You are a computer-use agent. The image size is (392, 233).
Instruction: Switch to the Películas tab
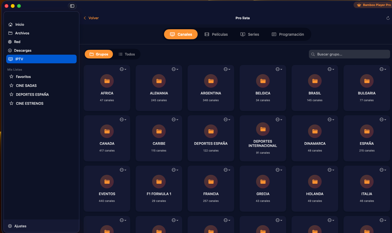point(216,34)
